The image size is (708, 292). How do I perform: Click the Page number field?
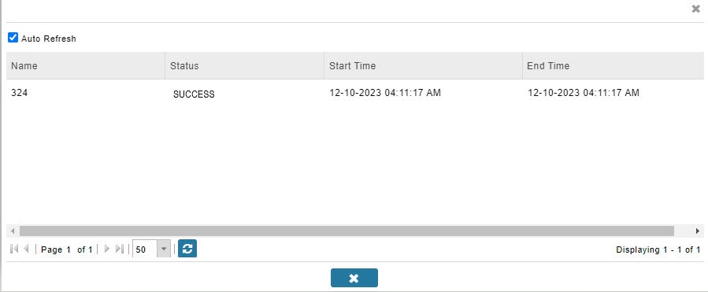[69, 249]
